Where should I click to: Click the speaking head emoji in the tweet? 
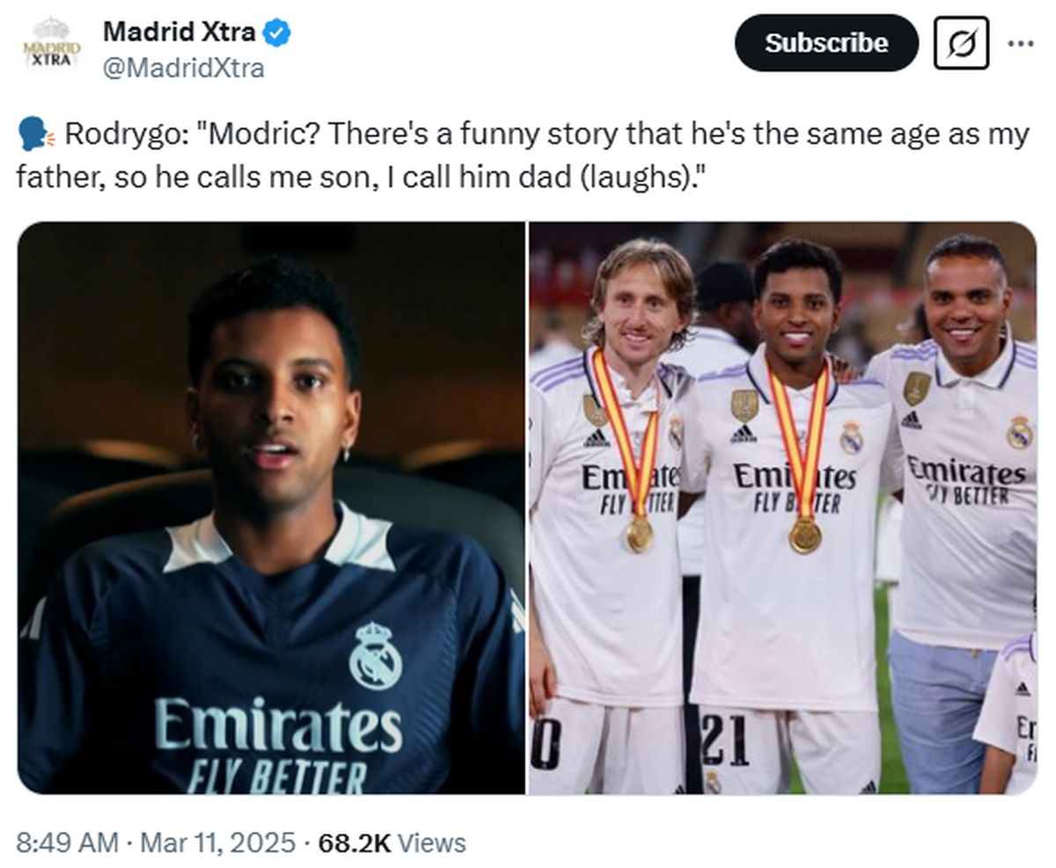(36, 135)
